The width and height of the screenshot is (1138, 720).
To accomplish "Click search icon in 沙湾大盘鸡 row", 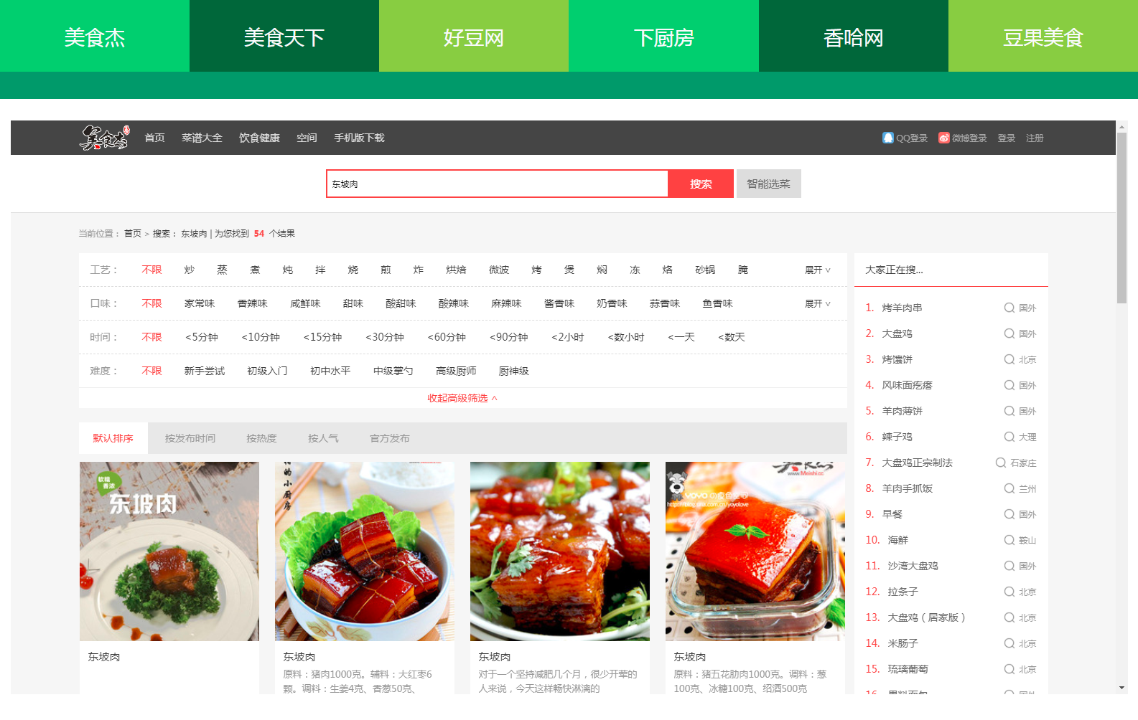I will [1009, 566].
